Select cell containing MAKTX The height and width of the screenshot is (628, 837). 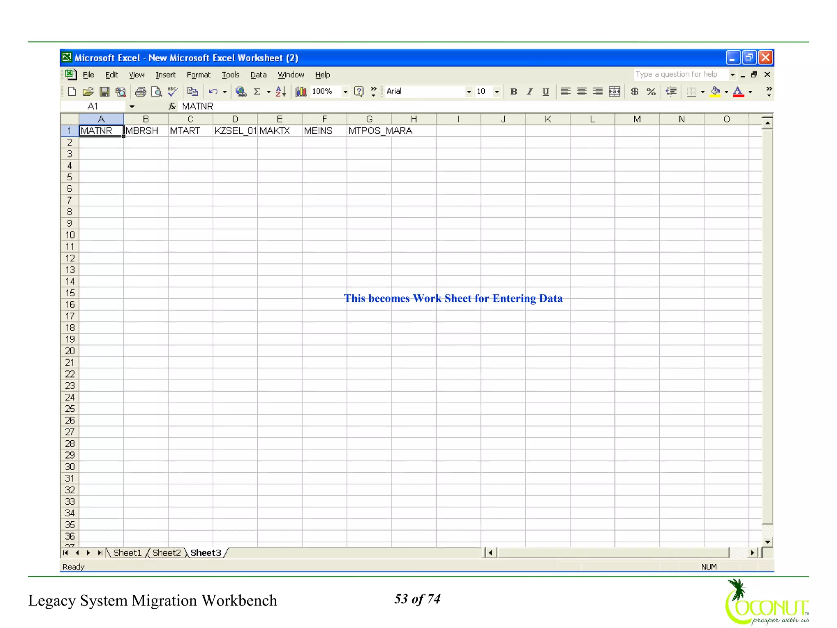coord(280,131)
